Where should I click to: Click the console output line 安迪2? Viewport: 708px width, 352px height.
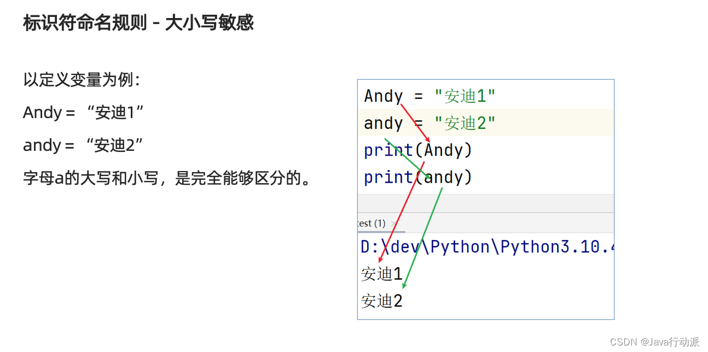coord(381,301)
